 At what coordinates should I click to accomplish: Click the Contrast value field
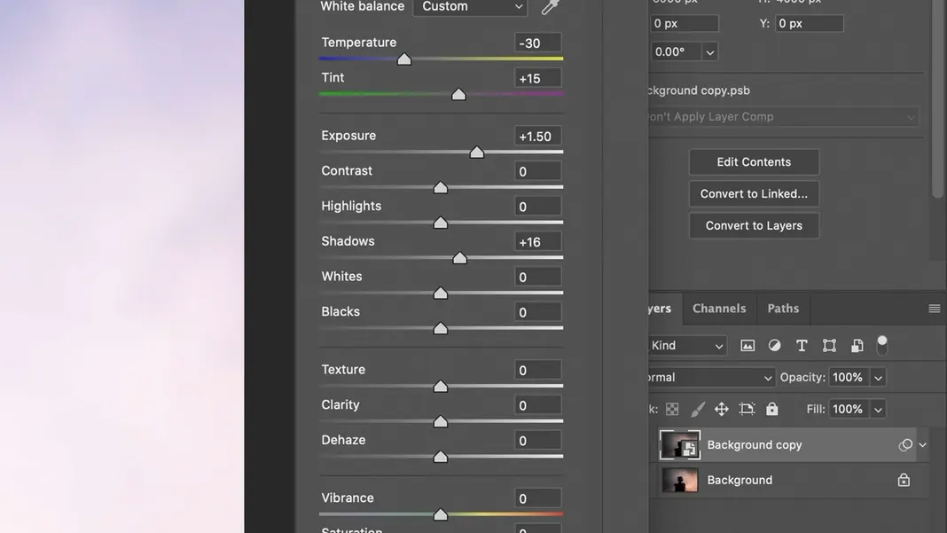[537, 172]
